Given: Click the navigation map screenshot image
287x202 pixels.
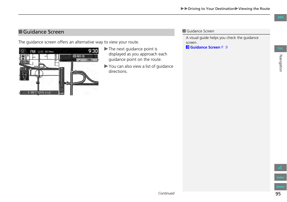Looking at the screenshot, I should tap(59, 71).
